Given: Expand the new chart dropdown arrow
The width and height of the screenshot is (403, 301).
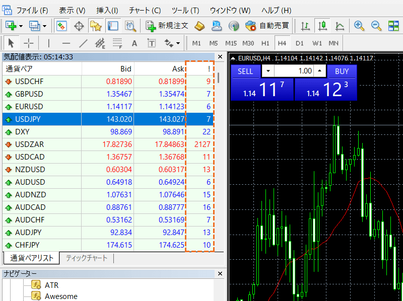Looking at the screenshot, I should (21, 26).
